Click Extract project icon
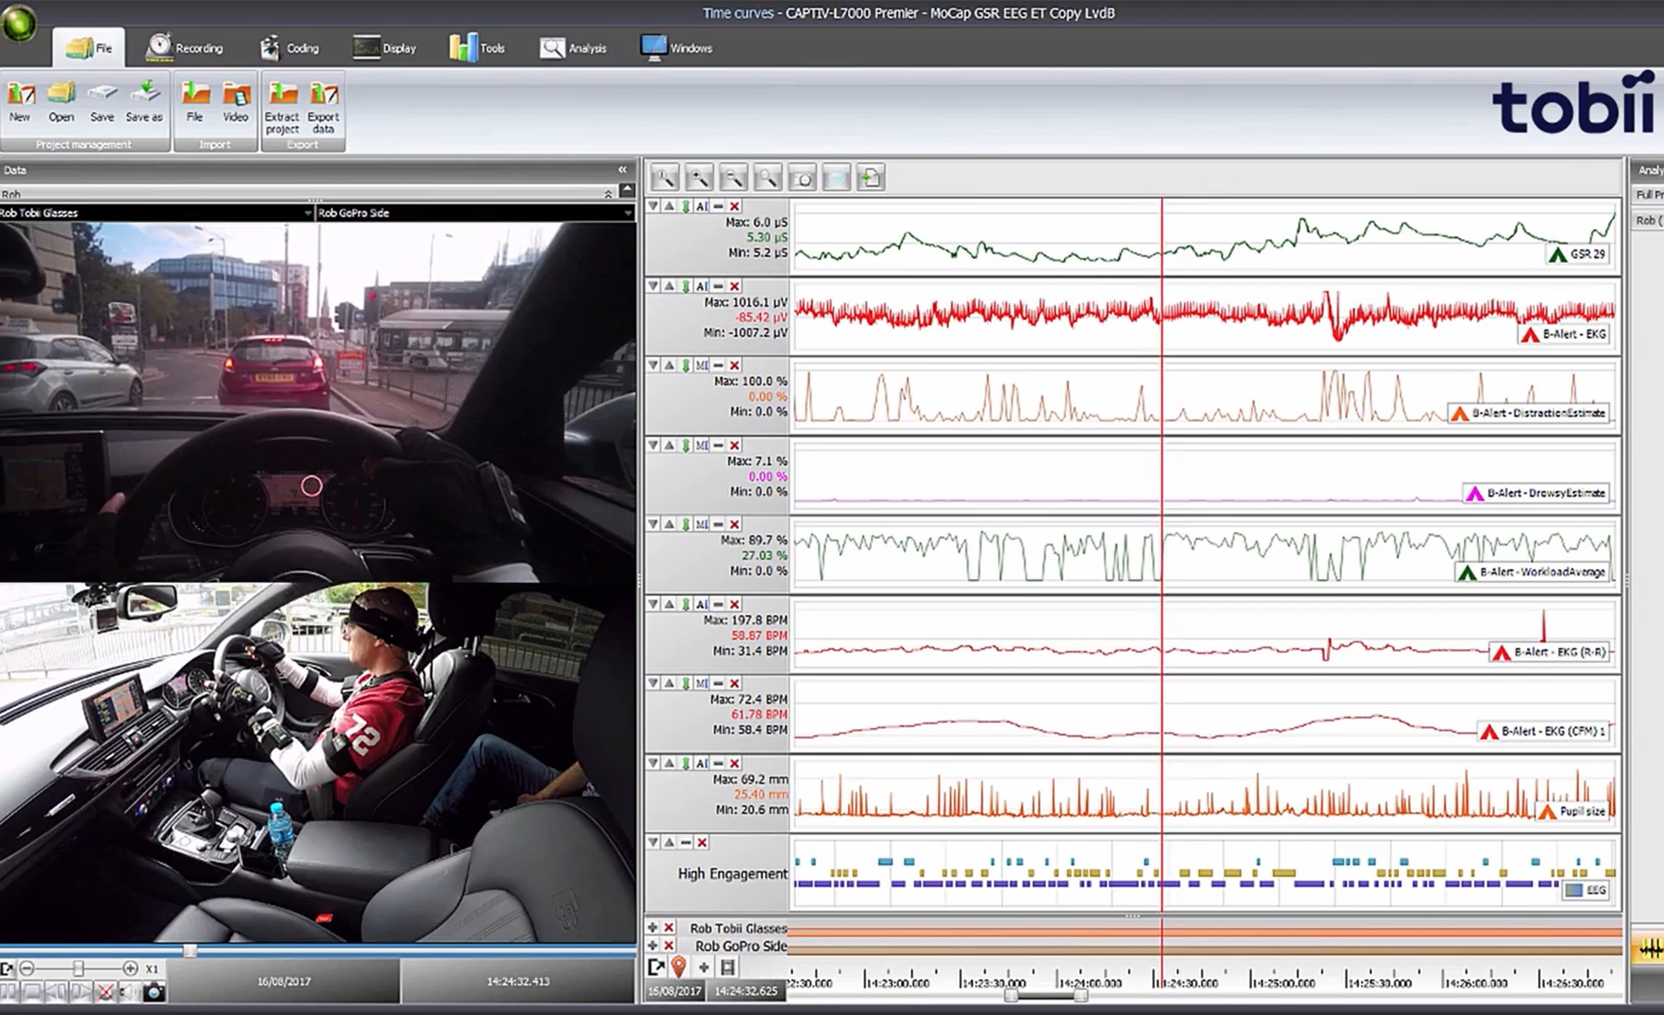Screen dimensions: 1664x1015 coord(282,108)
